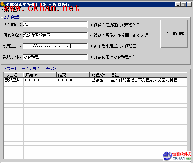193x163 pixels.
Task: Minimize the configuration window
Action: (x=178, y=5)
